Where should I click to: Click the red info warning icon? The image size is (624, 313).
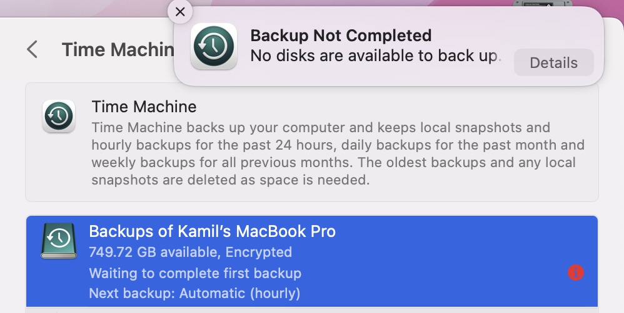(x=575, y=272)
